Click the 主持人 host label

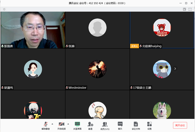(134, 46)
